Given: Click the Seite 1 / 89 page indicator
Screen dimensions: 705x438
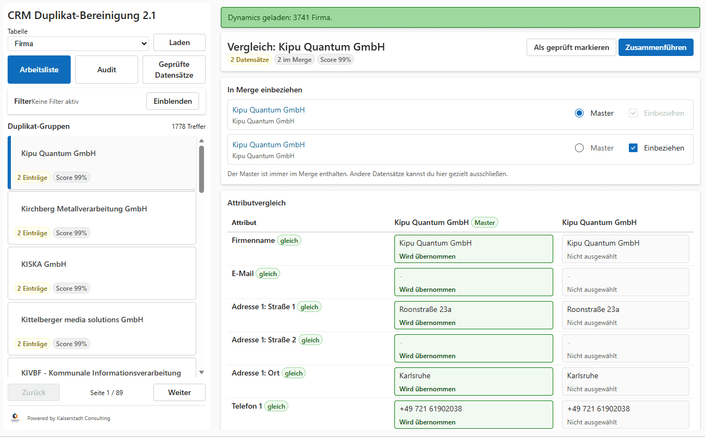Looking at the screenshot, I should click(x=107, y=392).
